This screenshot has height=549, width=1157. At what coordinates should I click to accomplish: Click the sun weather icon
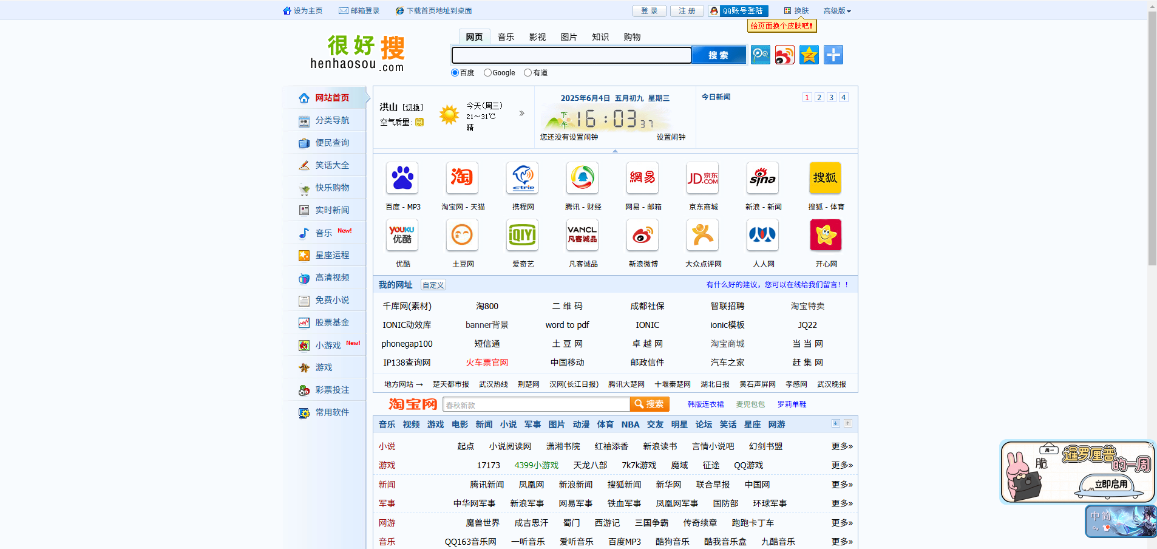[449, 114]
